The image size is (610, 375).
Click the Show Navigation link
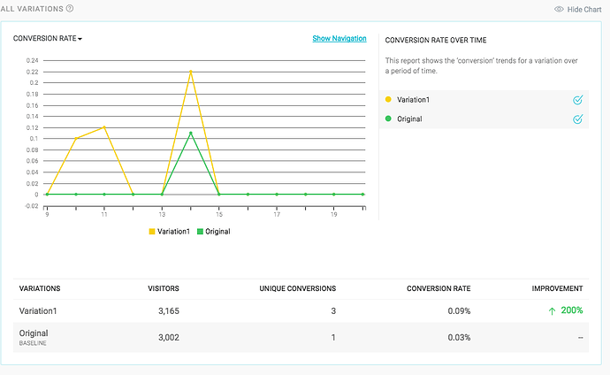tap(339, 39)
